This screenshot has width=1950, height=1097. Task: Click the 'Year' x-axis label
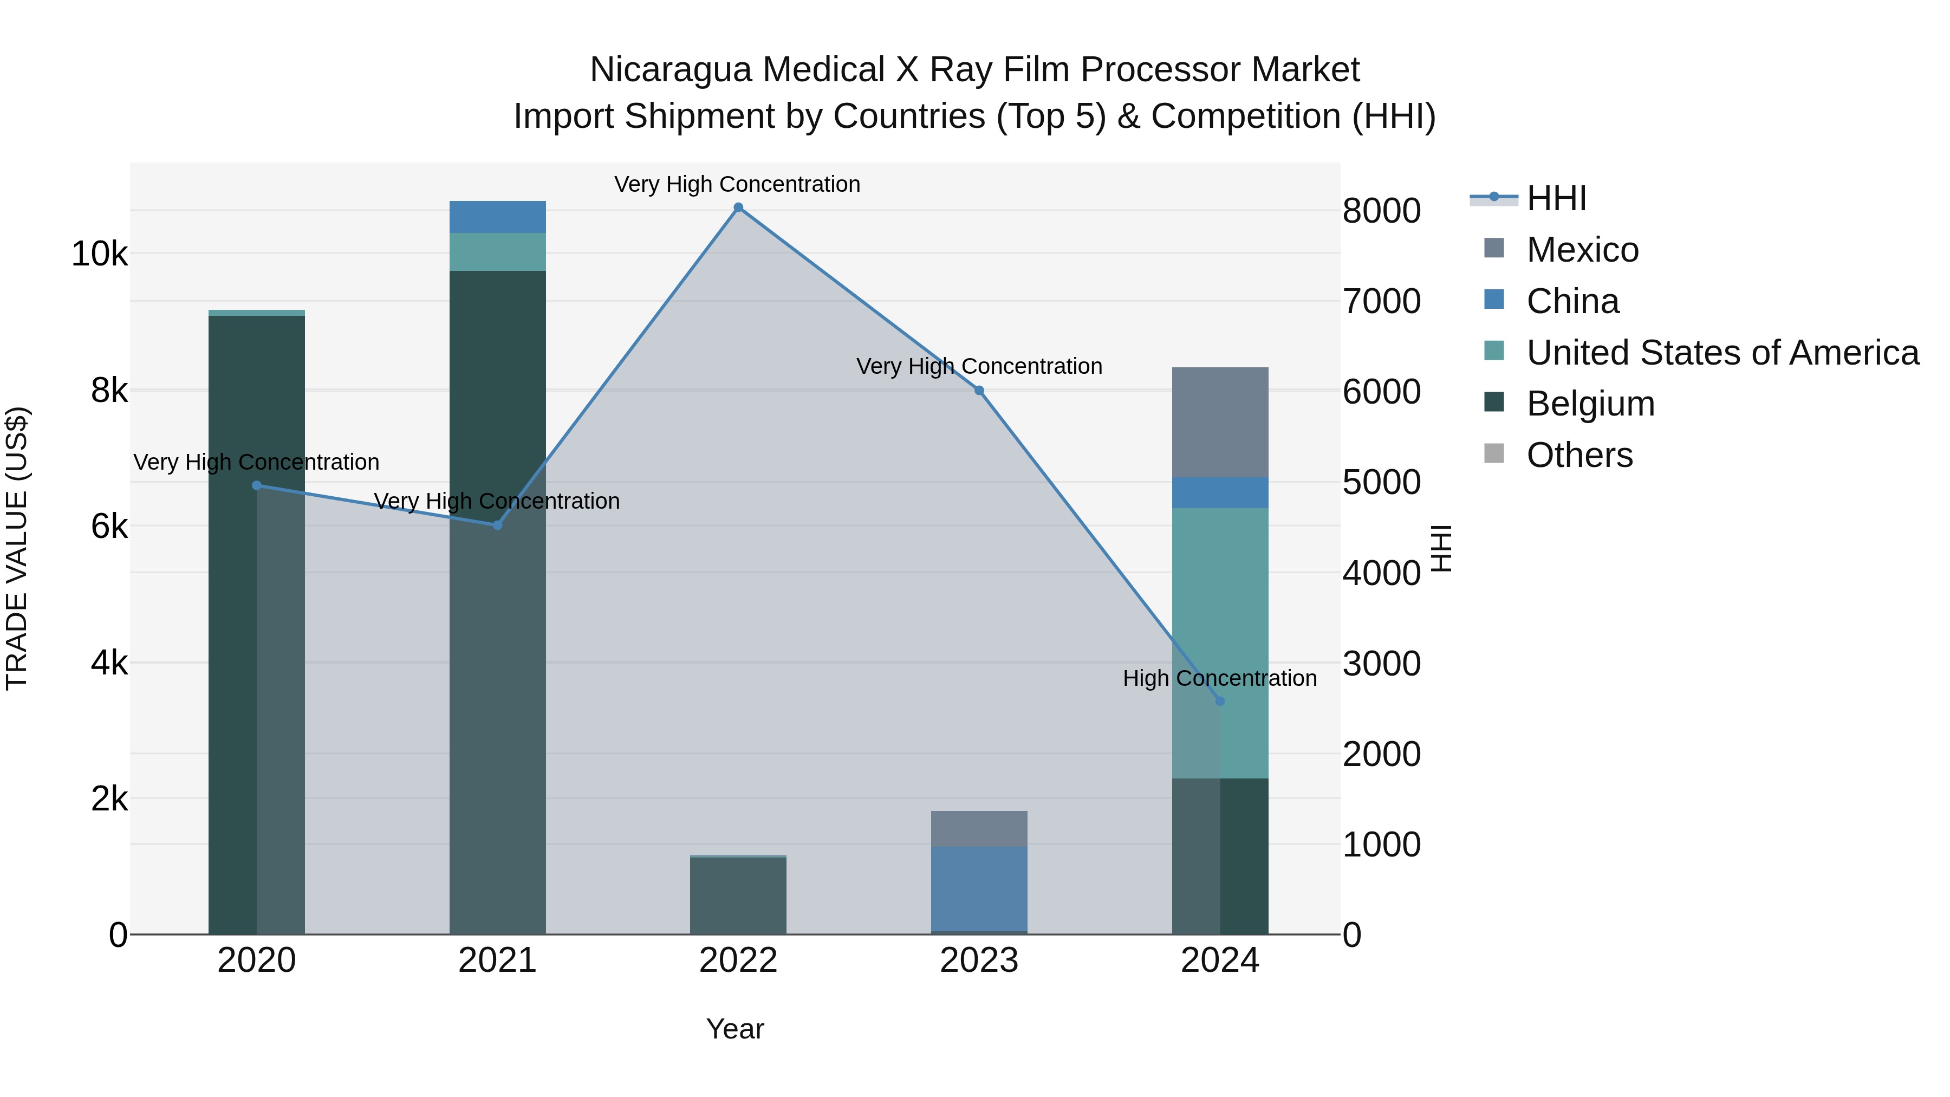(x=735, y=1030)
